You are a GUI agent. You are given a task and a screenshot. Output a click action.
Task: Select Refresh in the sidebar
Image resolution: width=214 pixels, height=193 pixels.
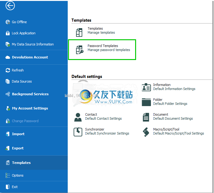[x=34, y=70]
